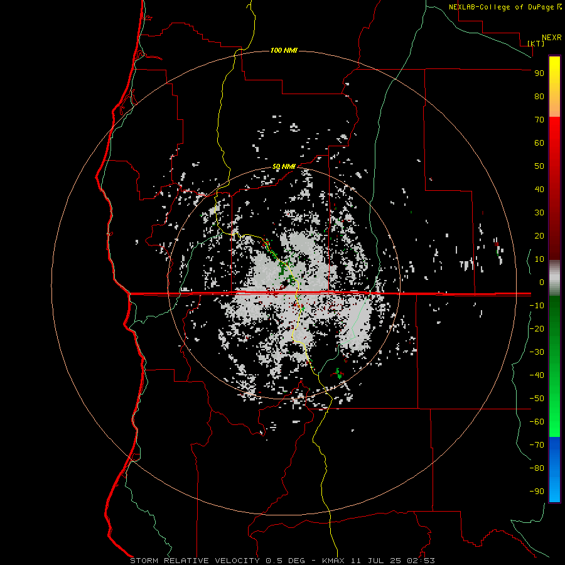The image size is (565, 565).
Task: Click the bright red band of color bar
Action: point(554,144)
